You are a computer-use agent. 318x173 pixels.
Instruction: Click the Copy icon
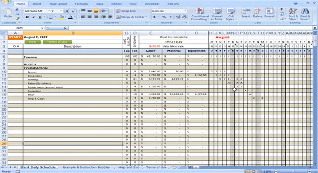17,14
